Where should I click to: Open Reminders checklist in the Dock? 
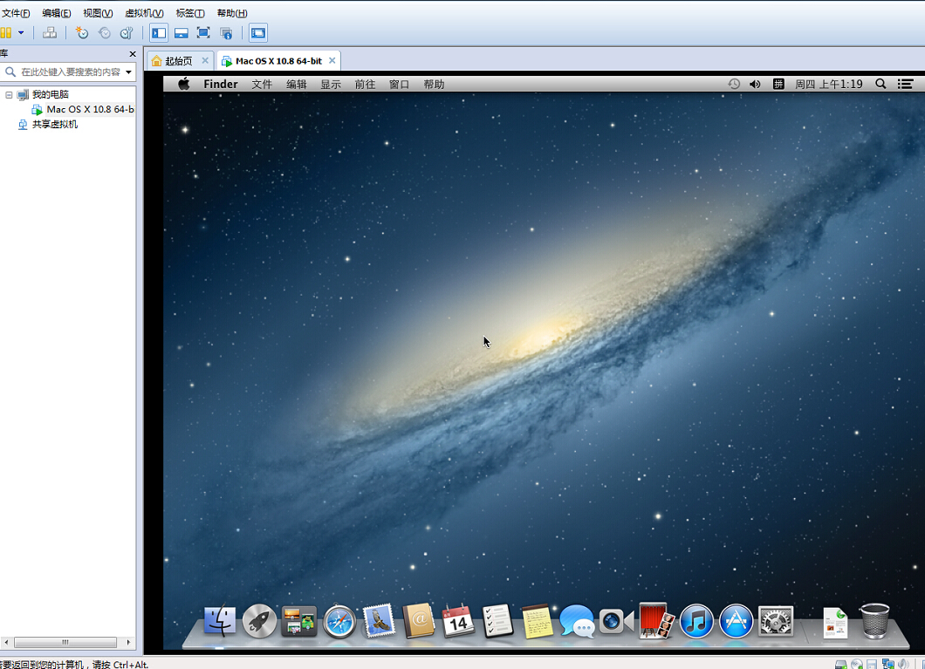[497, 621]
